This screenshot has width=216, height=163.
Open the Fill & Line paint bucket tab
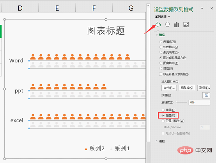[158, 25]
